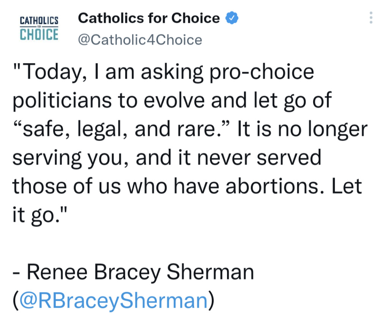Click the line "politicians to evolve and let go of"
391x324 pixels.
click(x=172, y=101)
